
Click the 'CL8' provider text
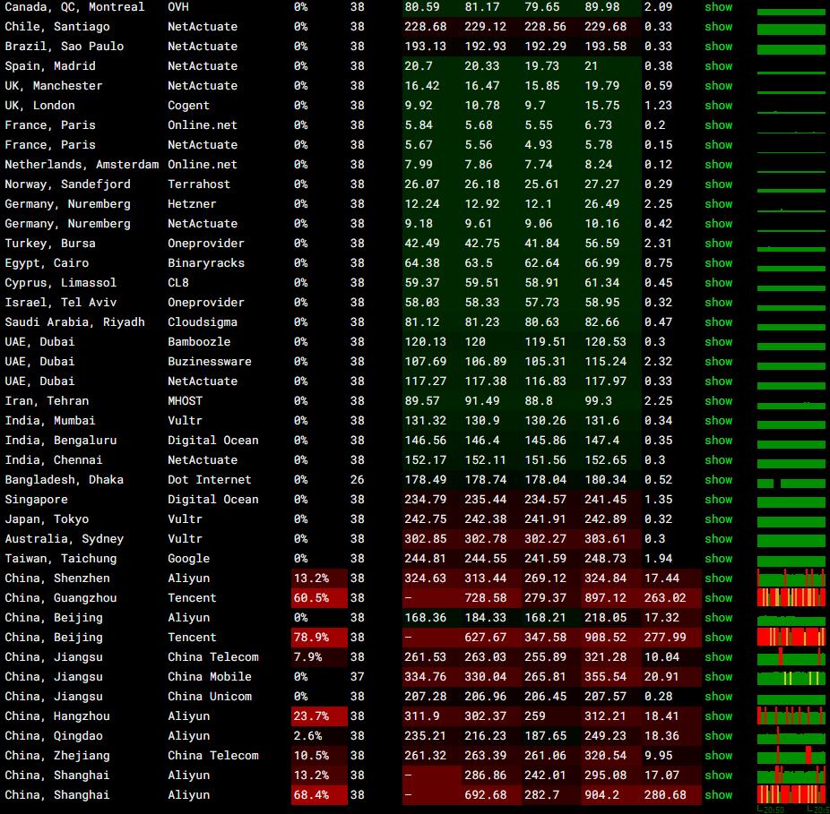point(177,282)
